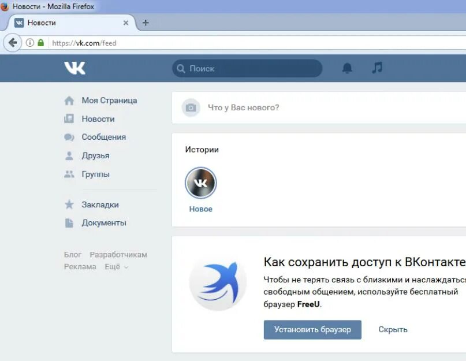466x361 pixels.
Task: Open the music note icon
Action: tap(377, 68)
